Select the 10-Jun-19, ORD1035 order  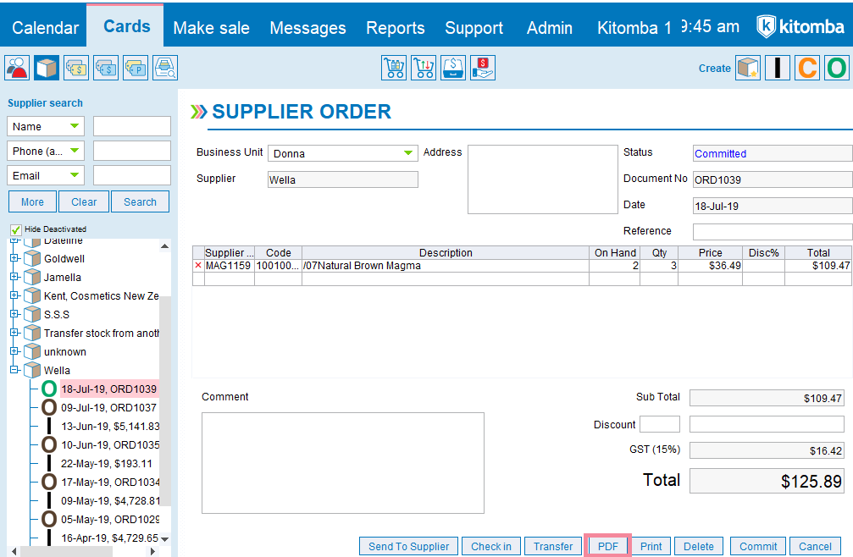110,445
